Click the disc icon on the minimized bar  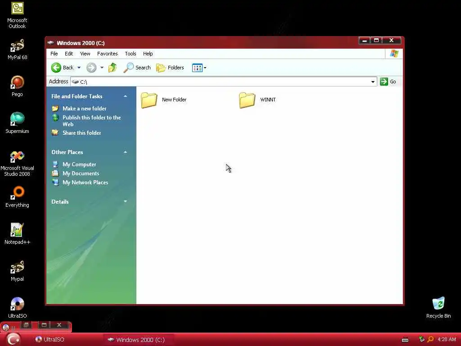point(5,327)
